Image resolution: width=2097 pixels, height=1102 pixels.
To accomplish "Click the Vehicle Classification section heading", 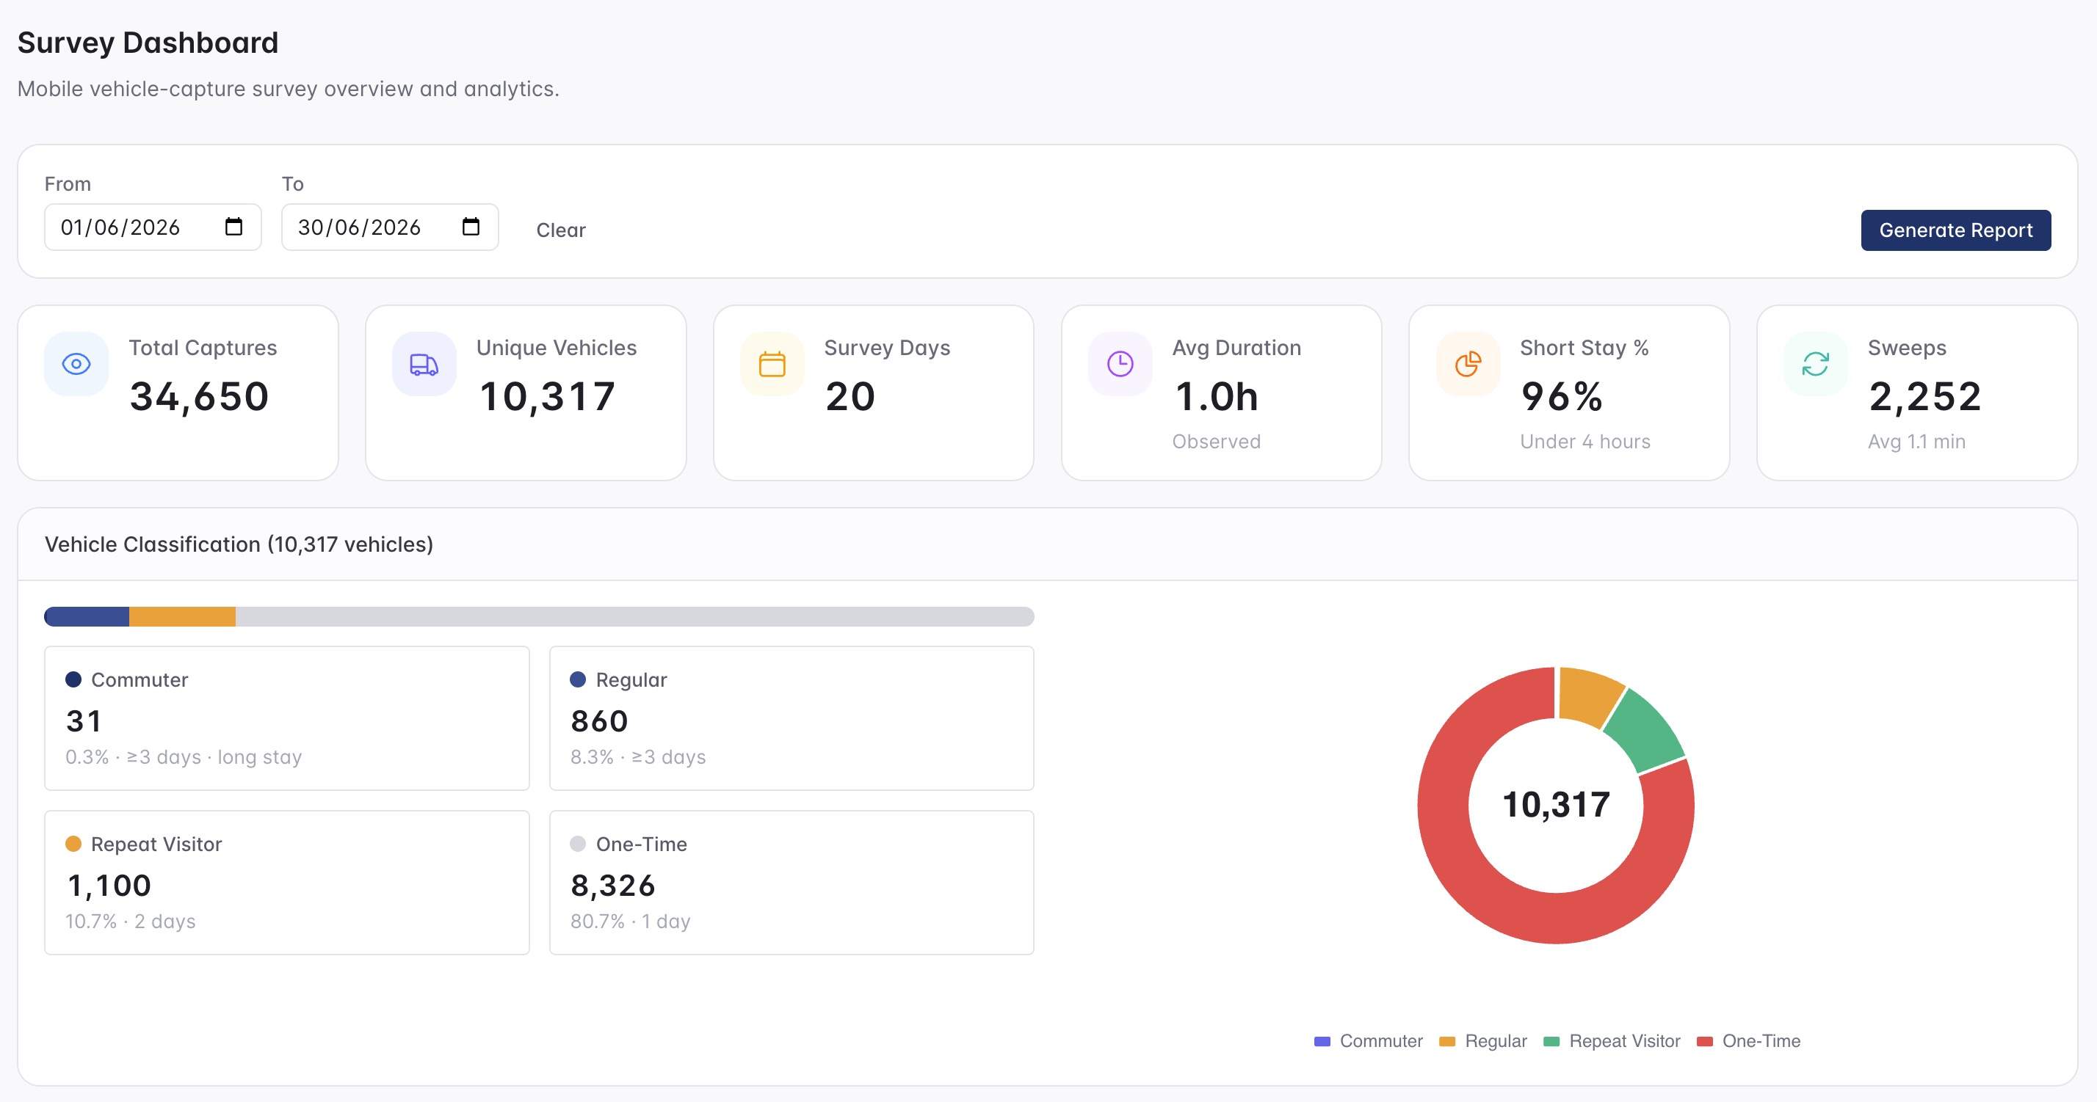I will point(239,544).
